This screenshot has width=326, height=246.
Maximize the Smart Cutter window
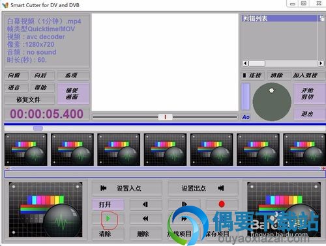[x=304, y=4]
